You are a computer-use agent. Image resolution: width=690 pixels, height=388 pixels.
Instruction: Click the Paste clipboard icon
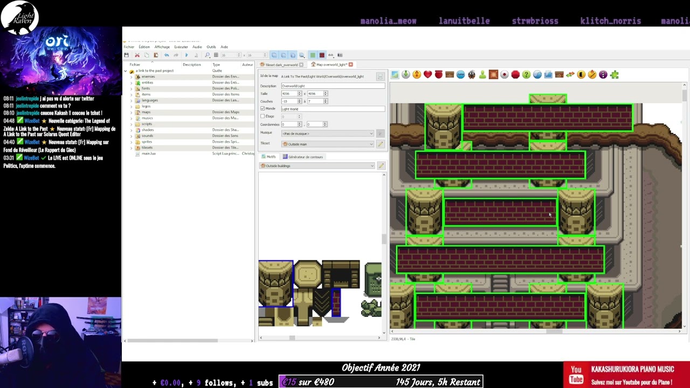[156, 55]
